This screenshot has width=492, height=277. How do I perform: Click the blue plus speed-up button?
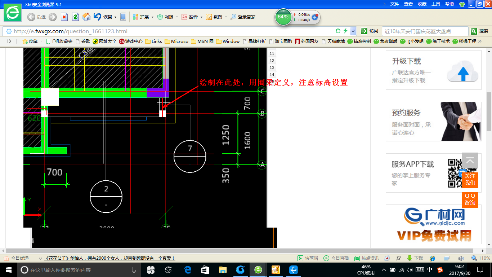pos(315,17)
